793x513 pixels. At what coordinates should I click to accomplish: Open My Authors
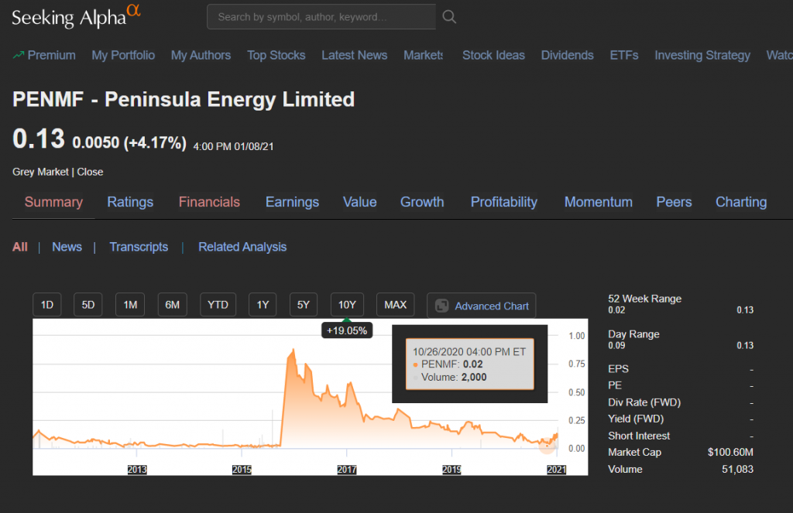point(201,55)
